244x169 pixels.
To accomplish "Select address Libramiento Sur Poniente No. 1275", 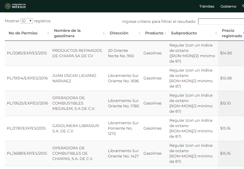I will point(123,128).
